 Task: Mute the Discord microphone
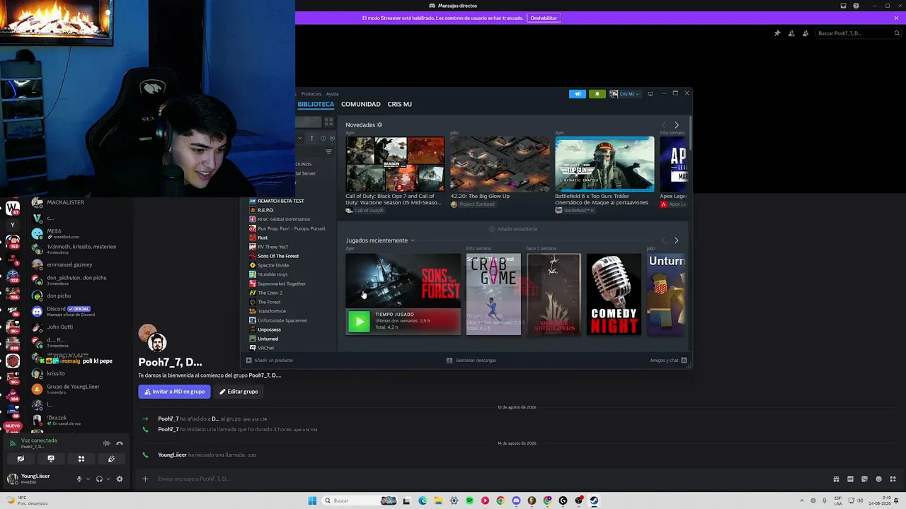(x=79, y=479)
